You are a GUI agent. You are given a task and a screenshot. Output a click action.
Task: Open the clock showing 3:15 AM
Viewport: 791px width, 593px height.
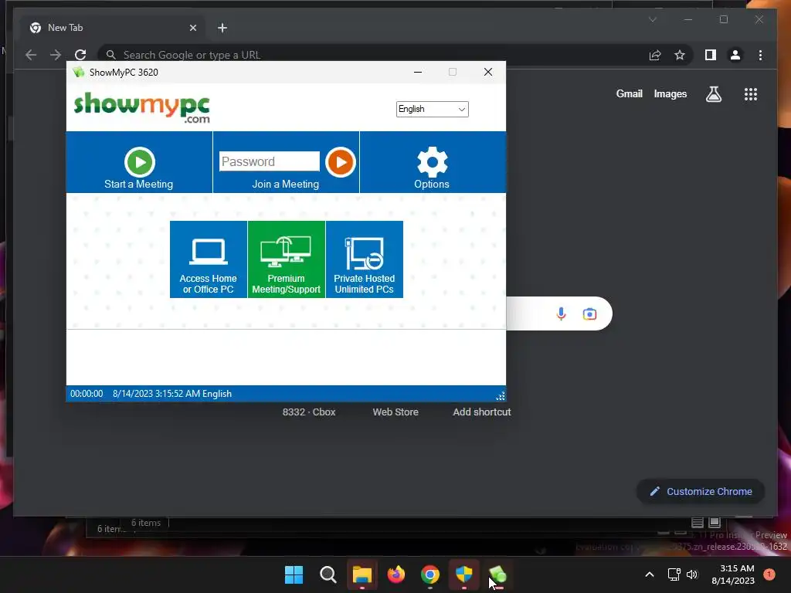click(733, 574)
